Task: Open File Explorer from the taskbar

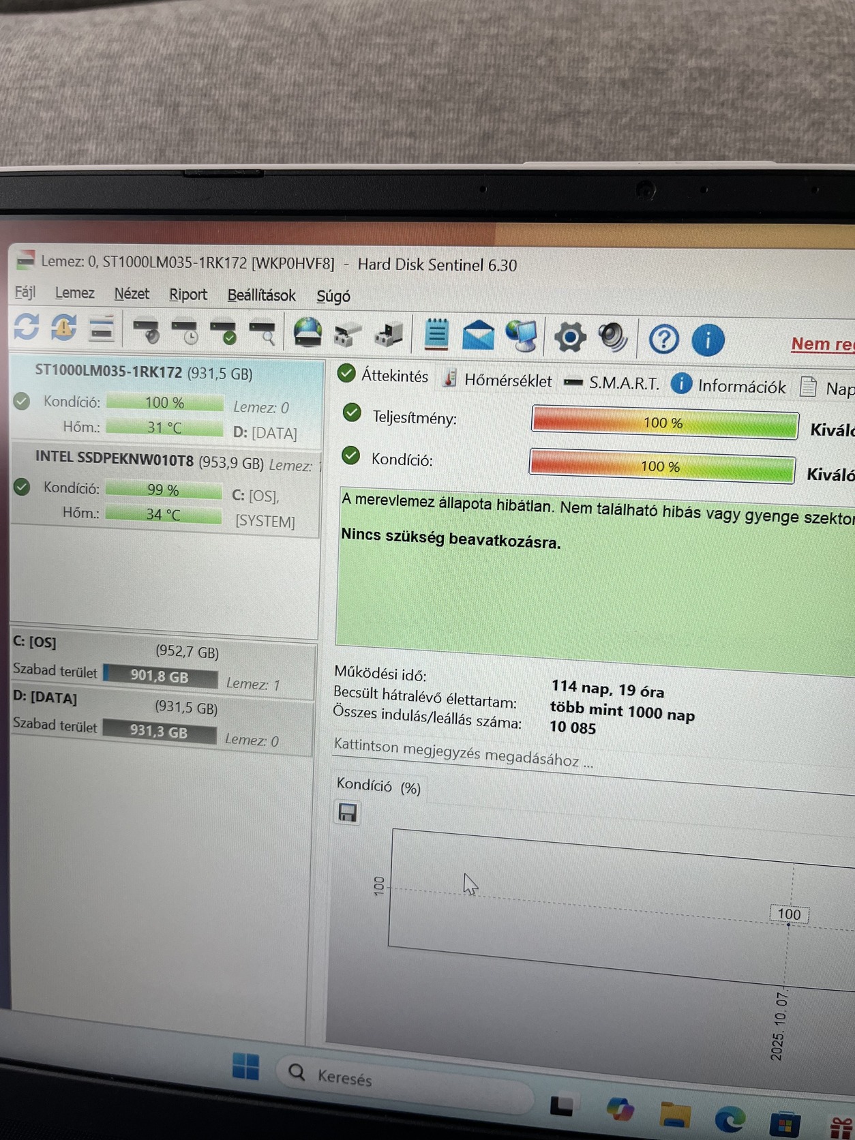Action: pos(675,1114)
